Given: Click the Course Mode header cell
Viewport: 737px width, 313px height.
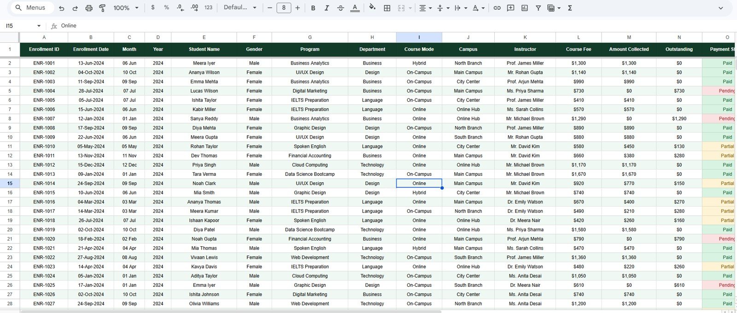Looking at the screenshot, I should 419,49.
